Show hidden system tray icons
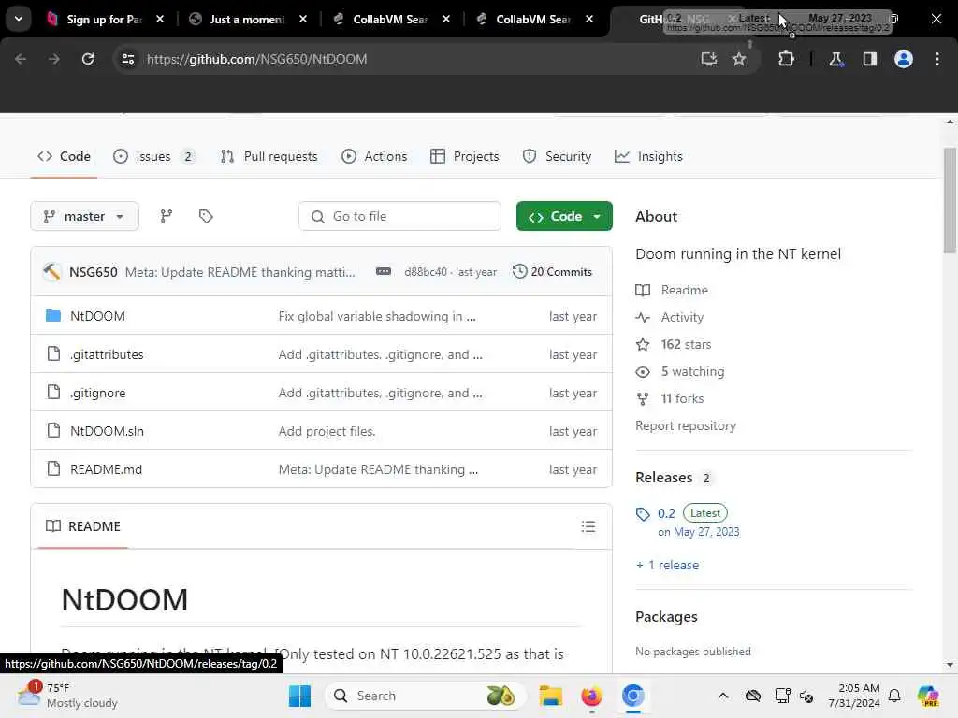 [723, 696]
